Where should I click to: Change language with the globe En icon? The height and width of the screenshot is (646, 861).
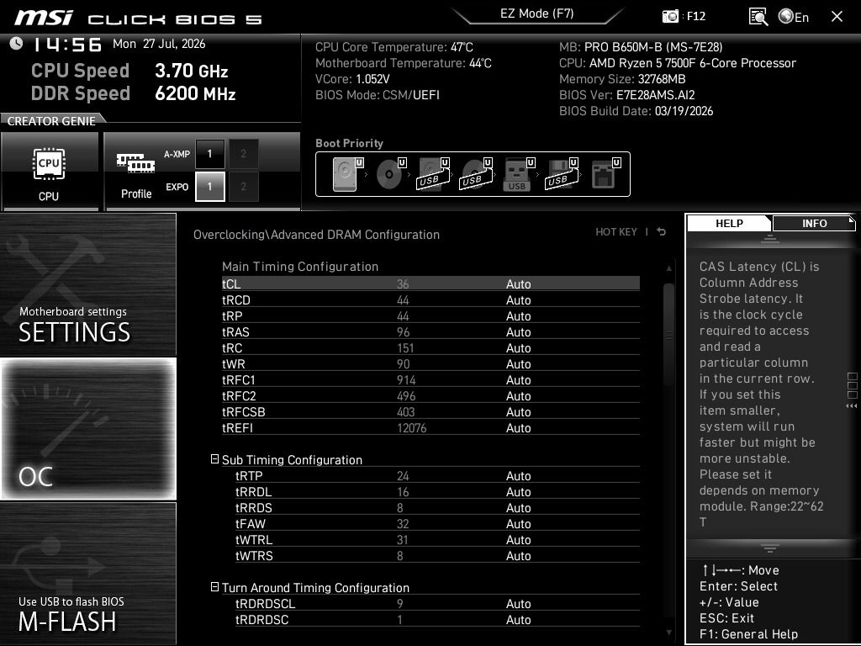[x=794, y=17]
